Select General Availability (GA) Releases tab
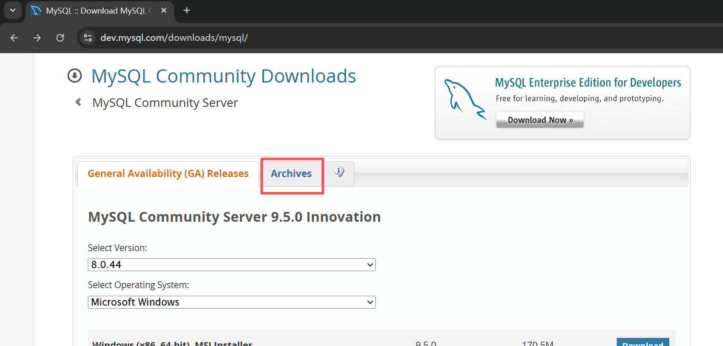The width and height of the screenshot is (723, 346). [168, 174]
